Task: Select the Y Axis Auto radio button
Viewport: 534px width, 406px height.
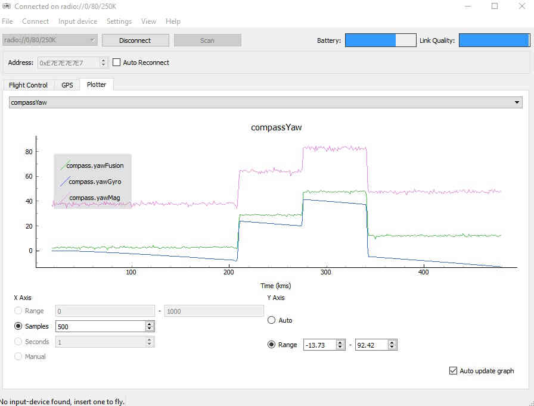Action: [x=272, y=320]
